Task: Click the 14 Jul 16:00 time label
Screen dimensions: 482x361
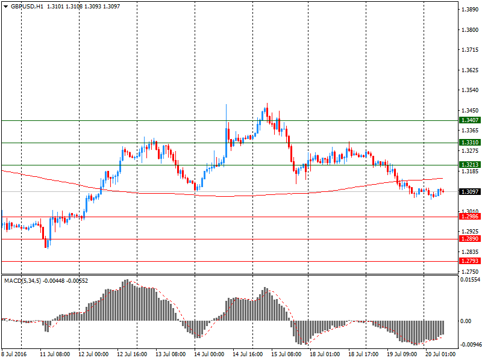Action: [x=248, y=354]
